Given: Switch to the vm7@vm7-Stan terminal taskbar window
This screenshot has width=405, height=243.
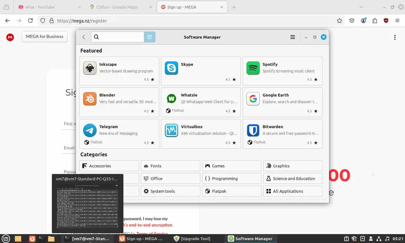Looking at the screenshot, I should (x=88, y=239).
